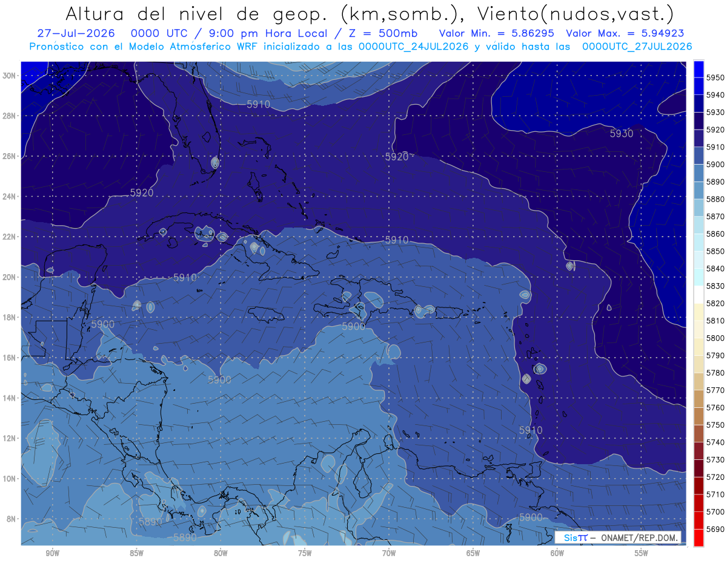Click the 5840 value on the color scale
Screen dimensions: 727x561
click(x=715, y=269)
